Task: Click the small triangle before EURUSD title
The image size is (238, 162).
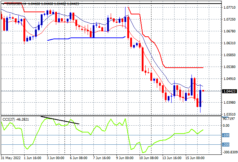Action: pos(4,4)
